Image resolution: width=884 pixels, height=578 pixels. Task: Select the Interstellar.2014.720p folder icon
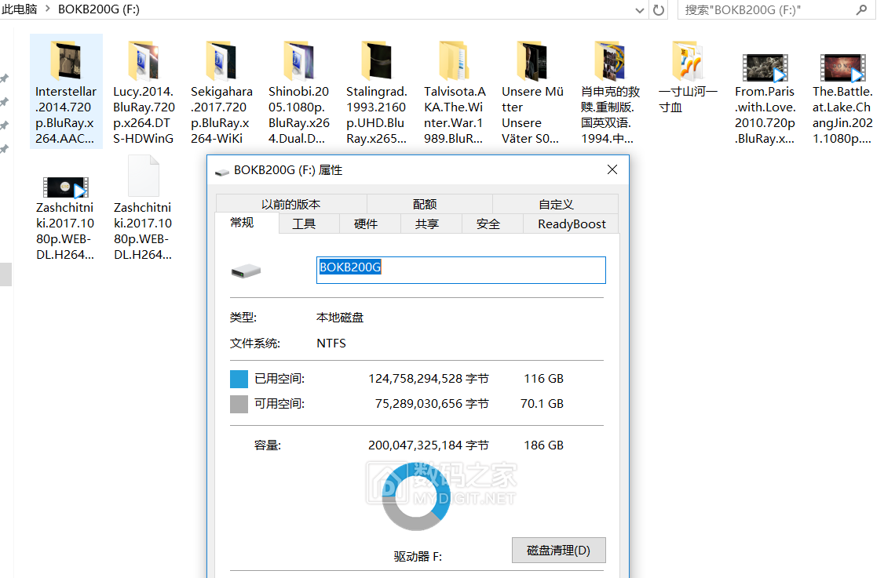click(66, 60)
